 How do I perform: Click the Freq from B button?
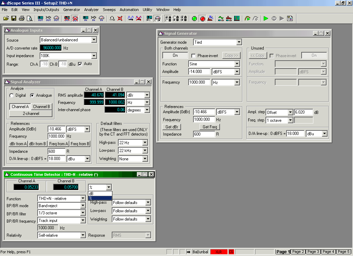tap(80, 144)
